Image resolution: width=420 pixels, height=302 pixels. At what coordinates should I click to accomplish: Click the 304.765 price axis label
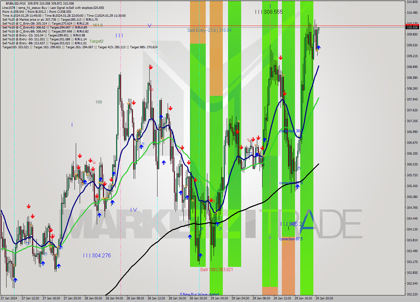tap(412, 208)
